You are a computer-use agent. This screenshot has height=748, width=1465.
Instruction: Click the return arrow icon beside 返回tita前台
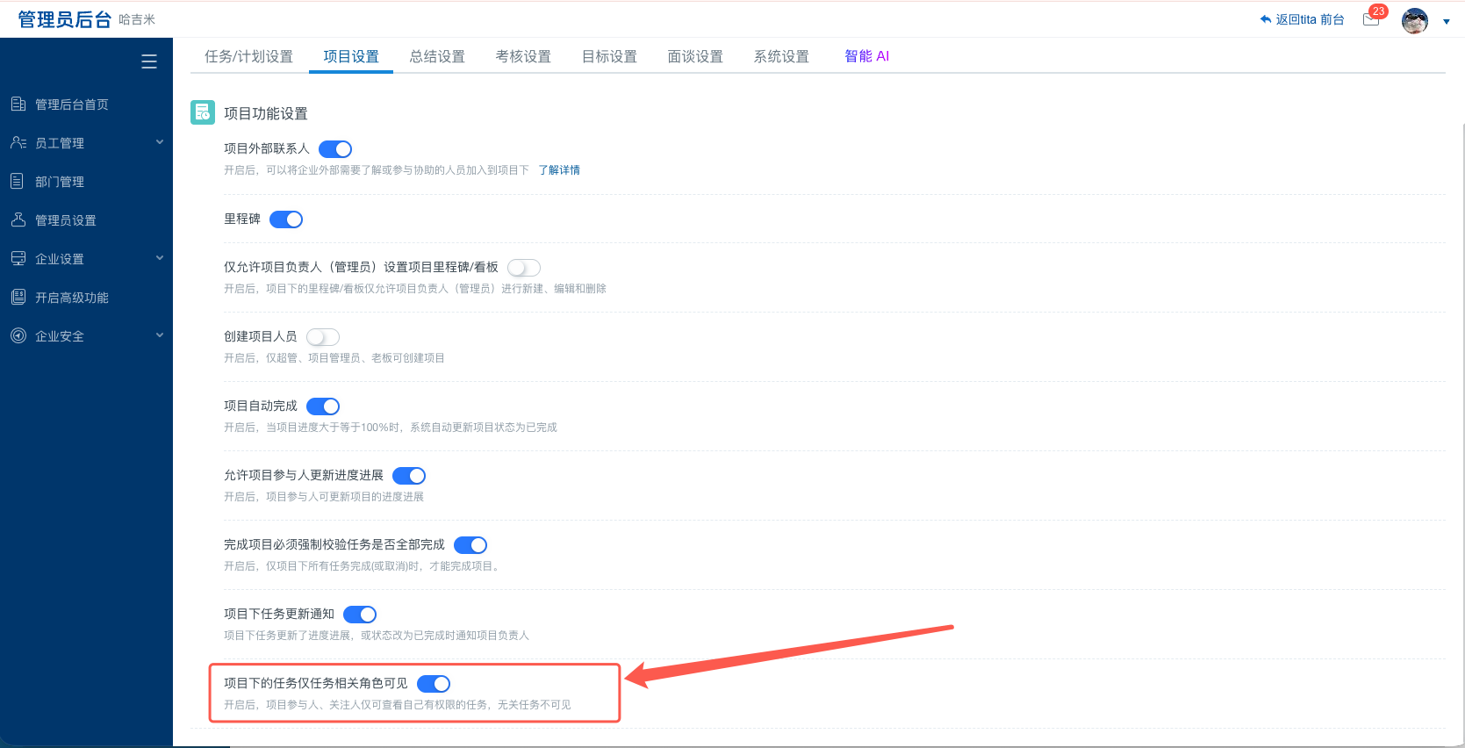pos(1265,19)
